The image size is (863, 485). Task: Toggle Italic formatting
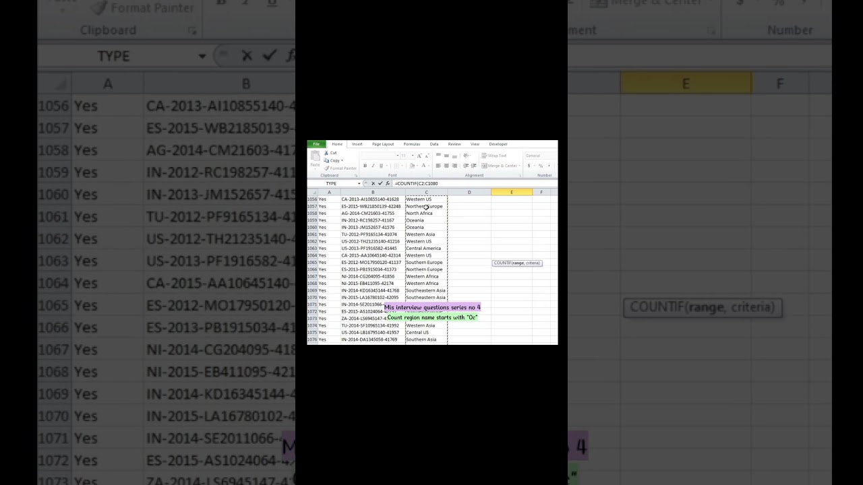373,166
